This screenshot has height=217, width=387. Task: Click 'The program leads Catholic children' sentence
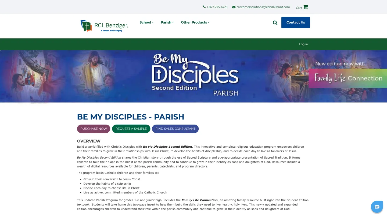118,173
